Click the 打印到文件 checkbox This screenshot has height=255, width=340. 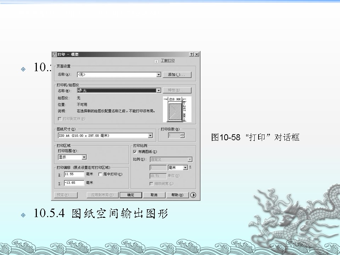(x=59, y=119)
